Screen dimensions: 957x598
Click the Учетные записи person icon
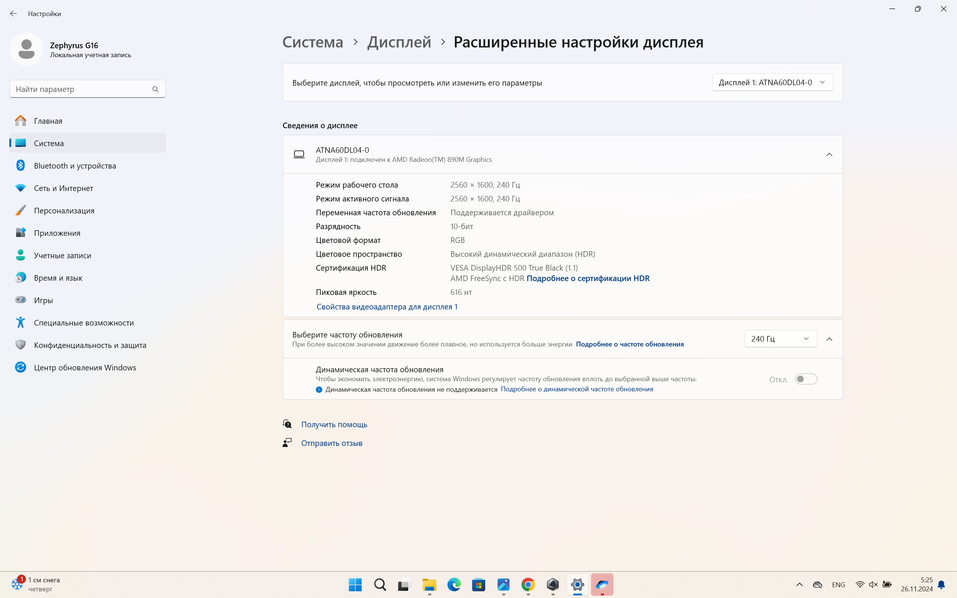pos(21,255)
